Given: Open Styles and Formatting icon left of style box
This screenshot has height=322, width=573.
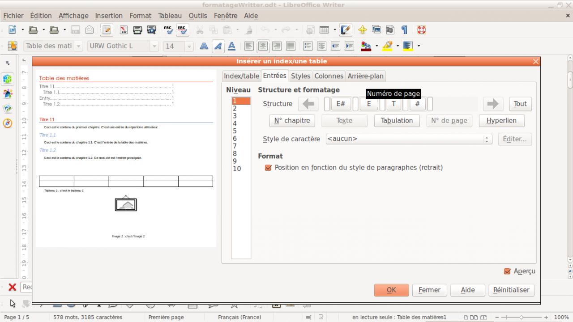Looking at the screenshot, I should click(x=13, y=46).
